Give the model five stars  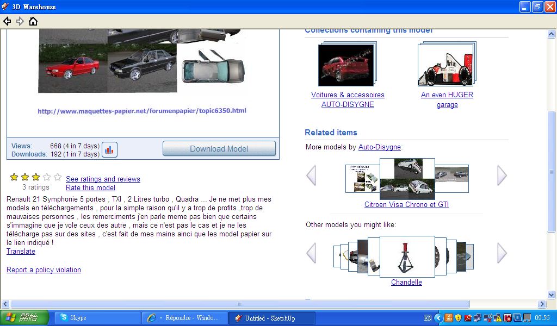click(58, 177)
